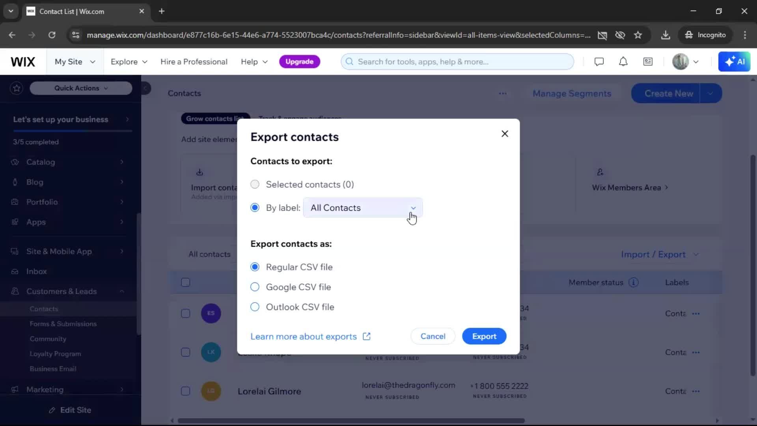This screenshot has height=426, width=757.
Task: Open Hire a Professional
Action: pyautogui.click(x=194, y=62)
